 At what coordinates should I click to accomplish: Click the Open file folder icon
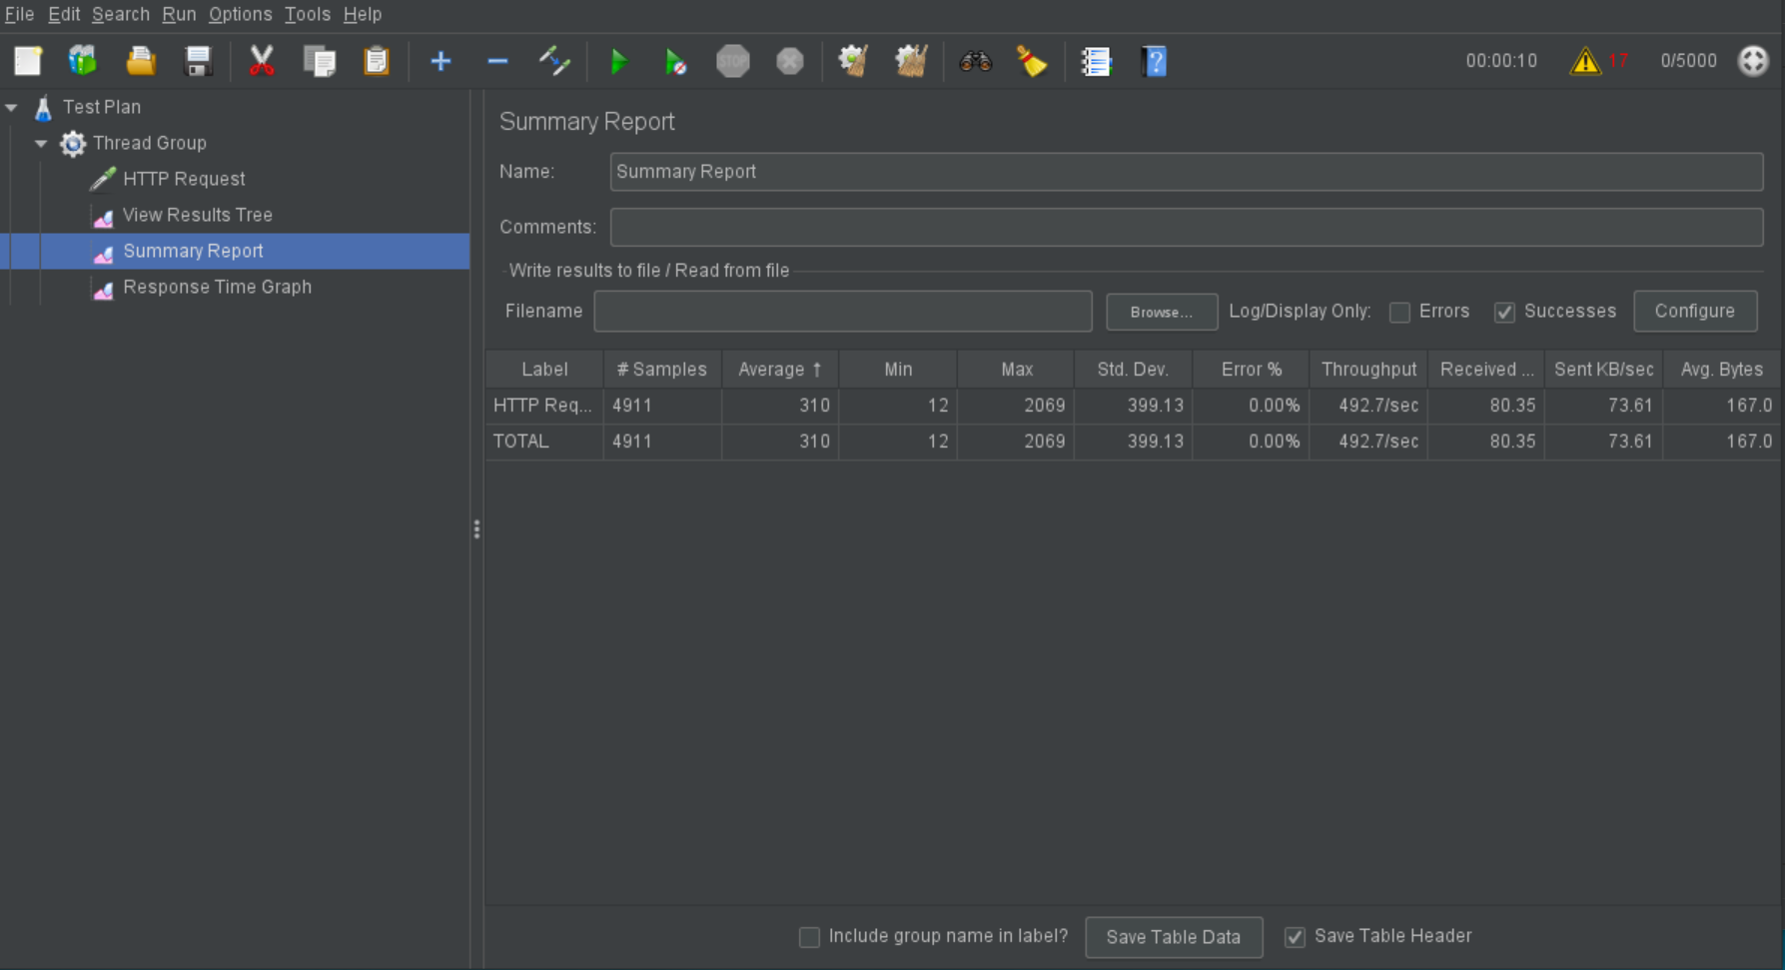[141, 61]
